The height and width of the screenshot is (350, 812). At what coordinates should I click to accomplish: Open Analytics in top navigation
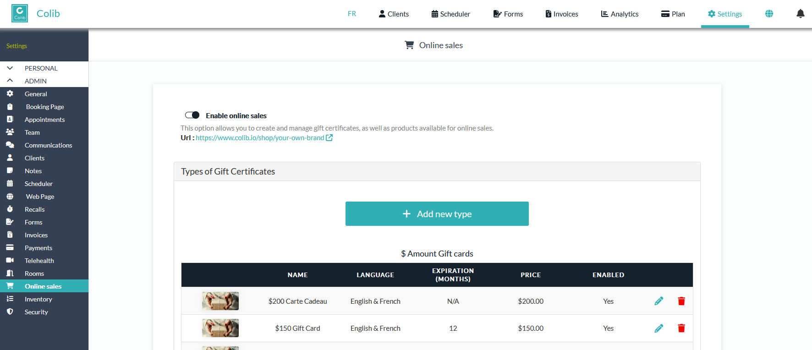pyautogui.click(x=620, y=14)
